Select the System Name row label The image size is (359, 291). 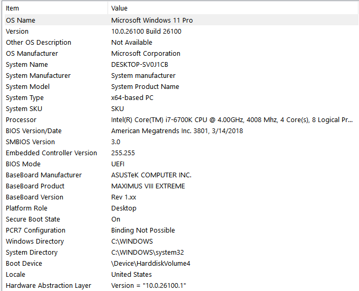point(27,65)
